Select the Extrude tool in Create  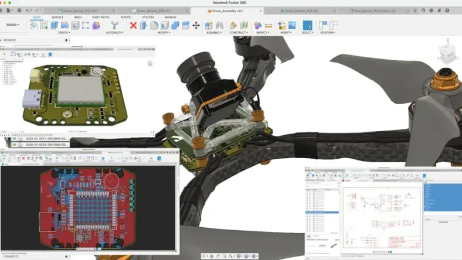coord(54,25)
